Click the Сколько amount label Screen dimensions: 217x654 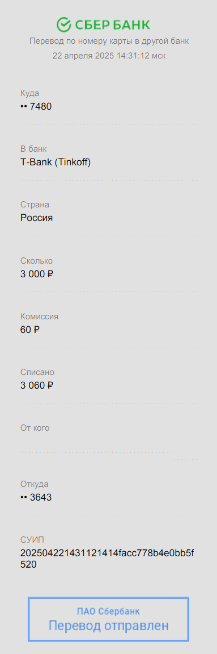[x=37, y=261]
